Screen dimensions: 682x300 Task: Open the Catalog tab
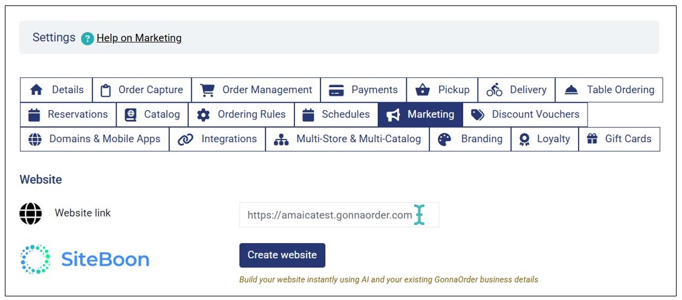[x=152, y=114]
